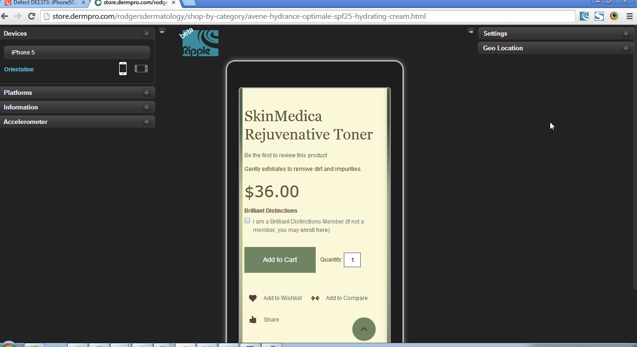Expand the Settings panel
Image resolution: width=637 pixels, height=347 pixels.
[x=556, y=33]
